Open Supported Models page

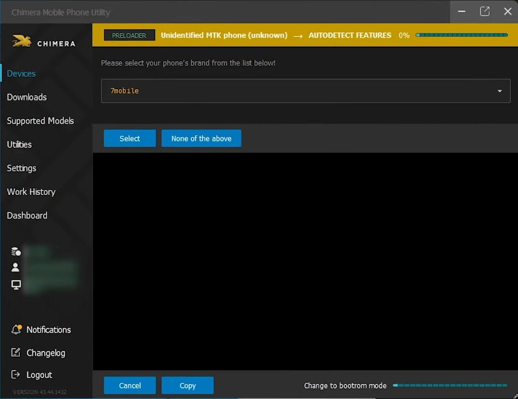[40, 121]
